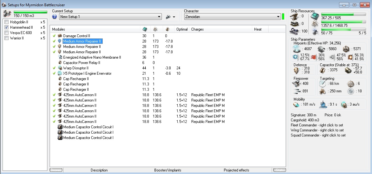Click the targeting range icon showing 66 km
This screenshot has height=174, width=372.
pyautogui.click(x=323, y=84)
